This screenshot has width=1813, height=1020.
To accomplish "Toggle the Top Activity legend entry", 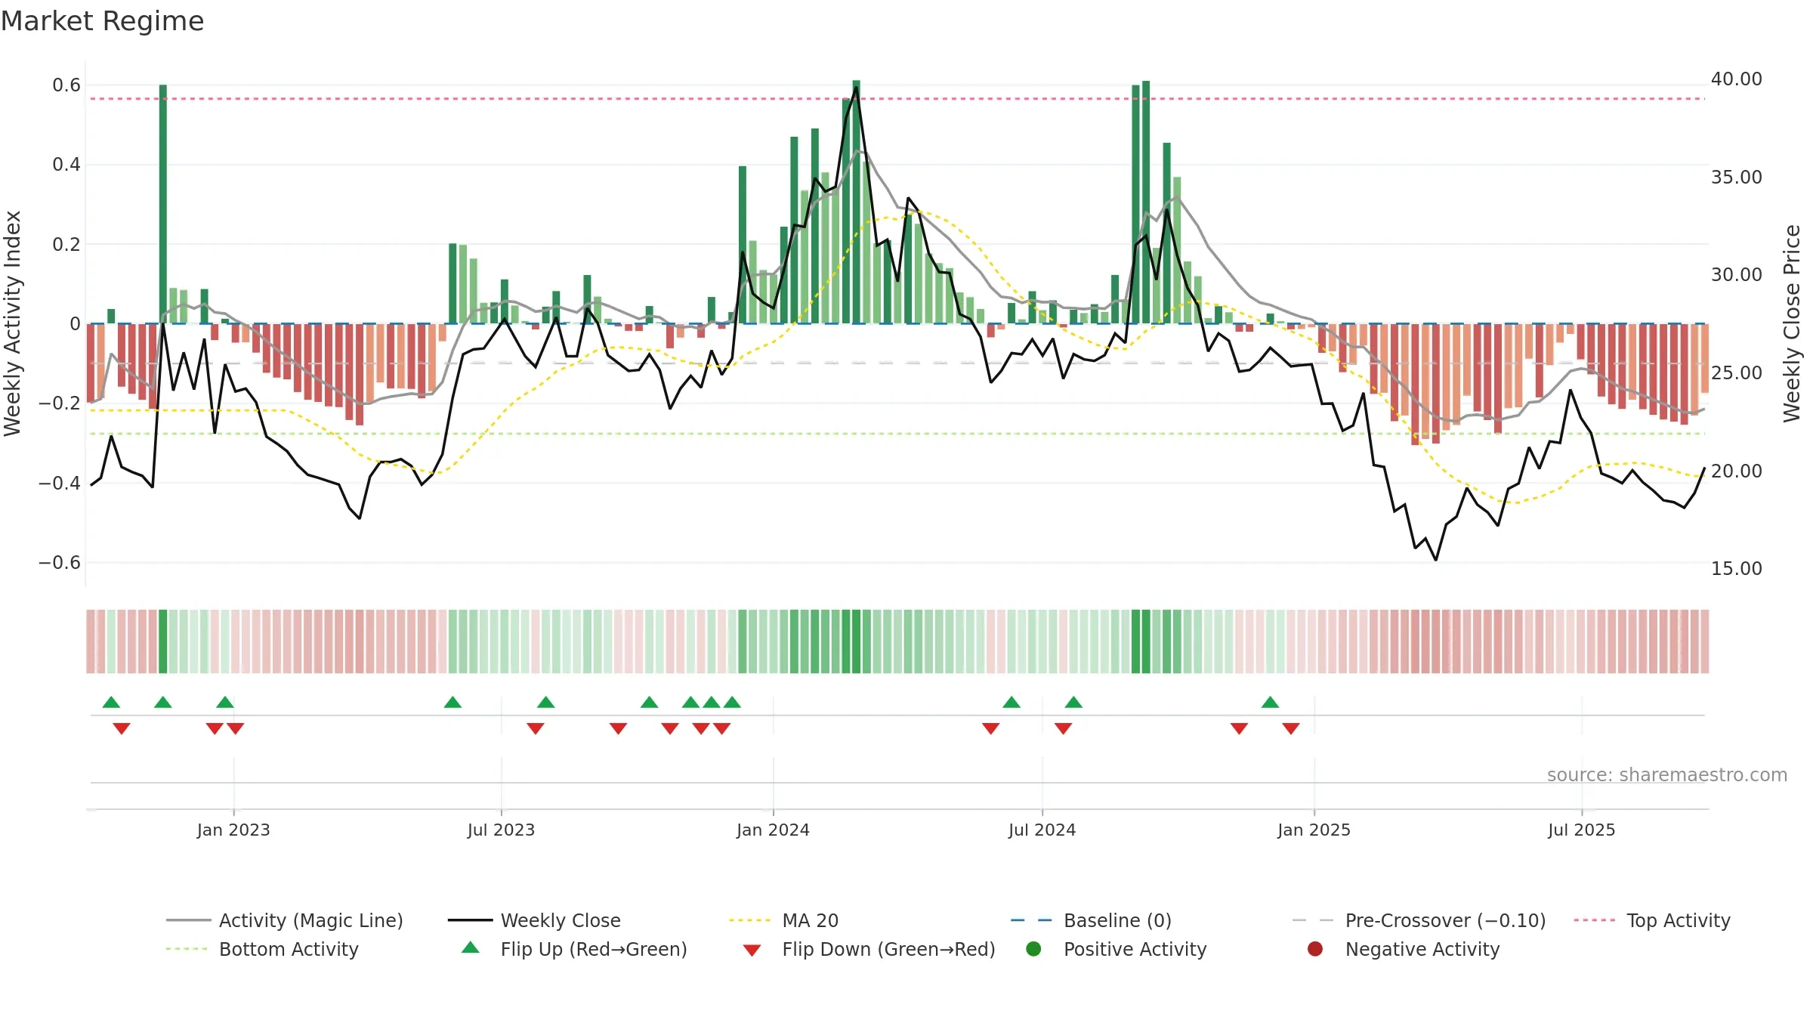I will pyautogui.click(x=1652, y=920).
